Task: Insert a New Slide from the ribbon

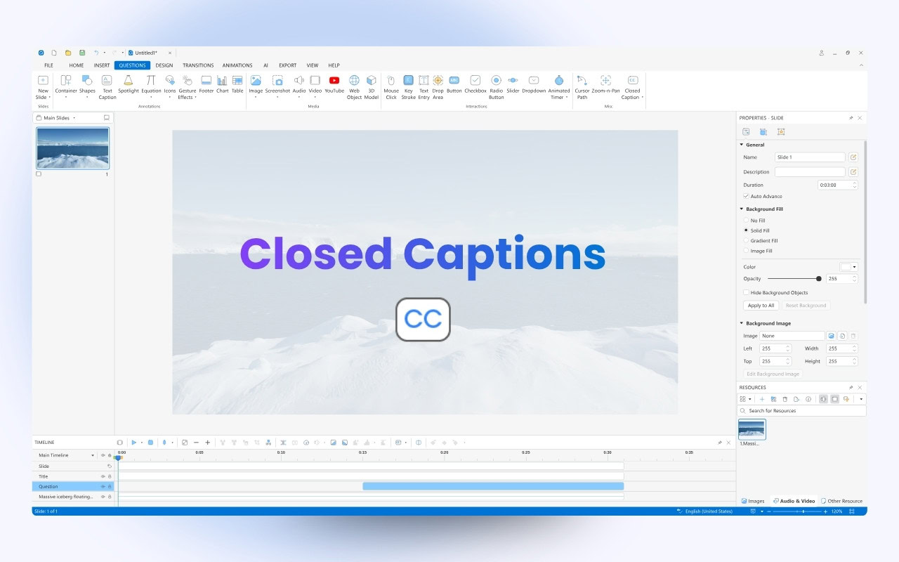Action: 43,87
